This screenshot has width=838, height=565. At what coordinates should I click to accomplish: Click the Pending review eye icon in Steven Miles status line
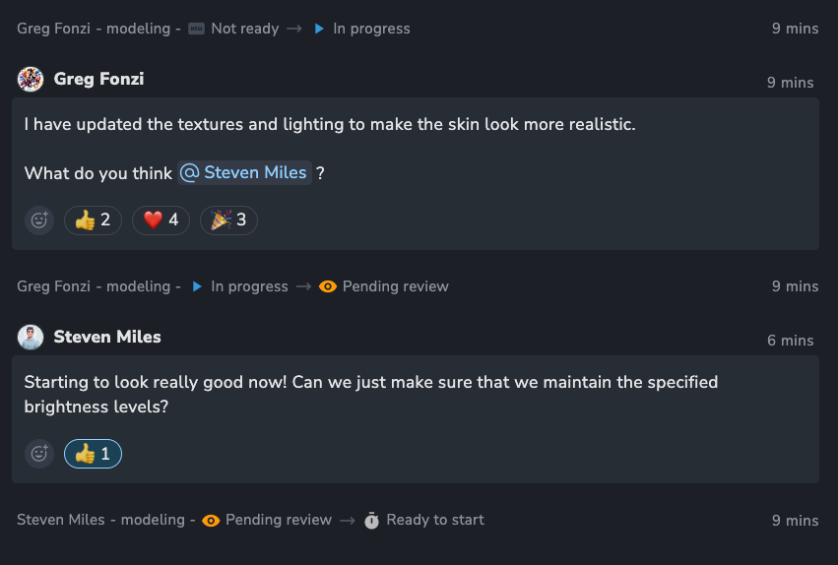[x=211, y=520]
